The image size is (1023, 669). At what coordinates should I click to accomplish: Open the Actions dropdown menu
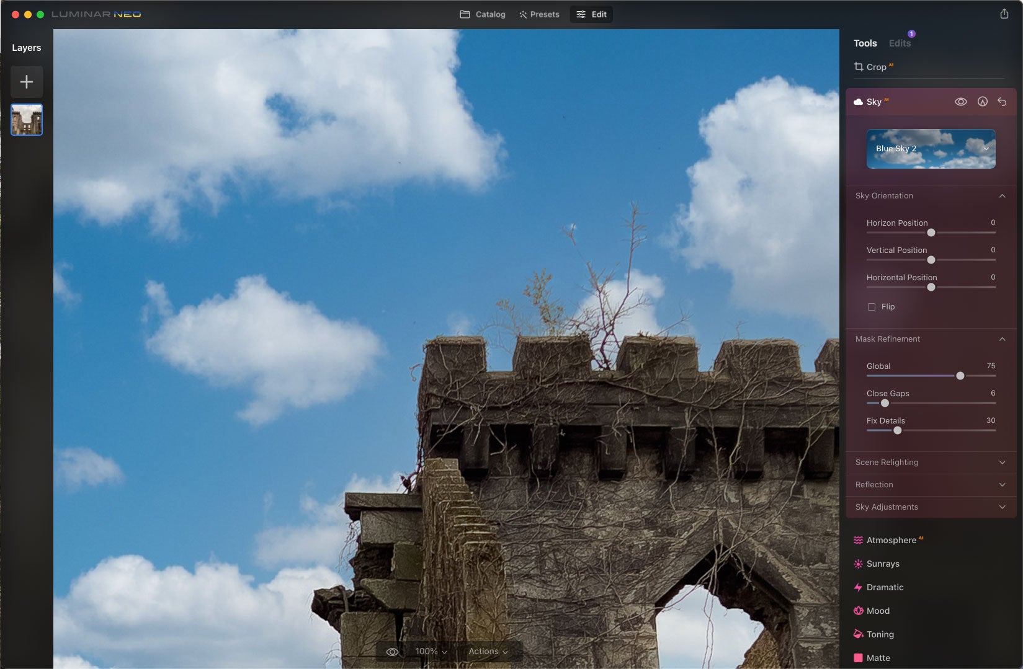point(488,652)
